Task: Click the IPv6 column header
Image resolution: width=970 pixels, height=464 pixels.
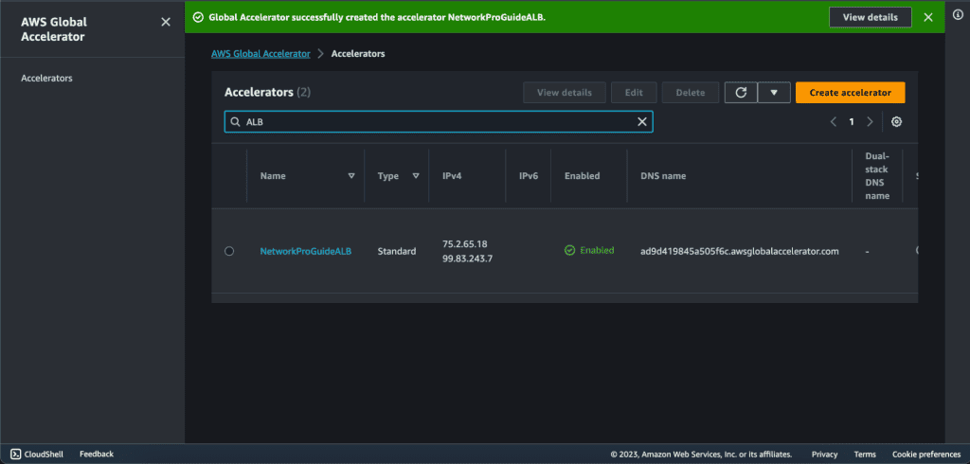Action: coord(529,176)
